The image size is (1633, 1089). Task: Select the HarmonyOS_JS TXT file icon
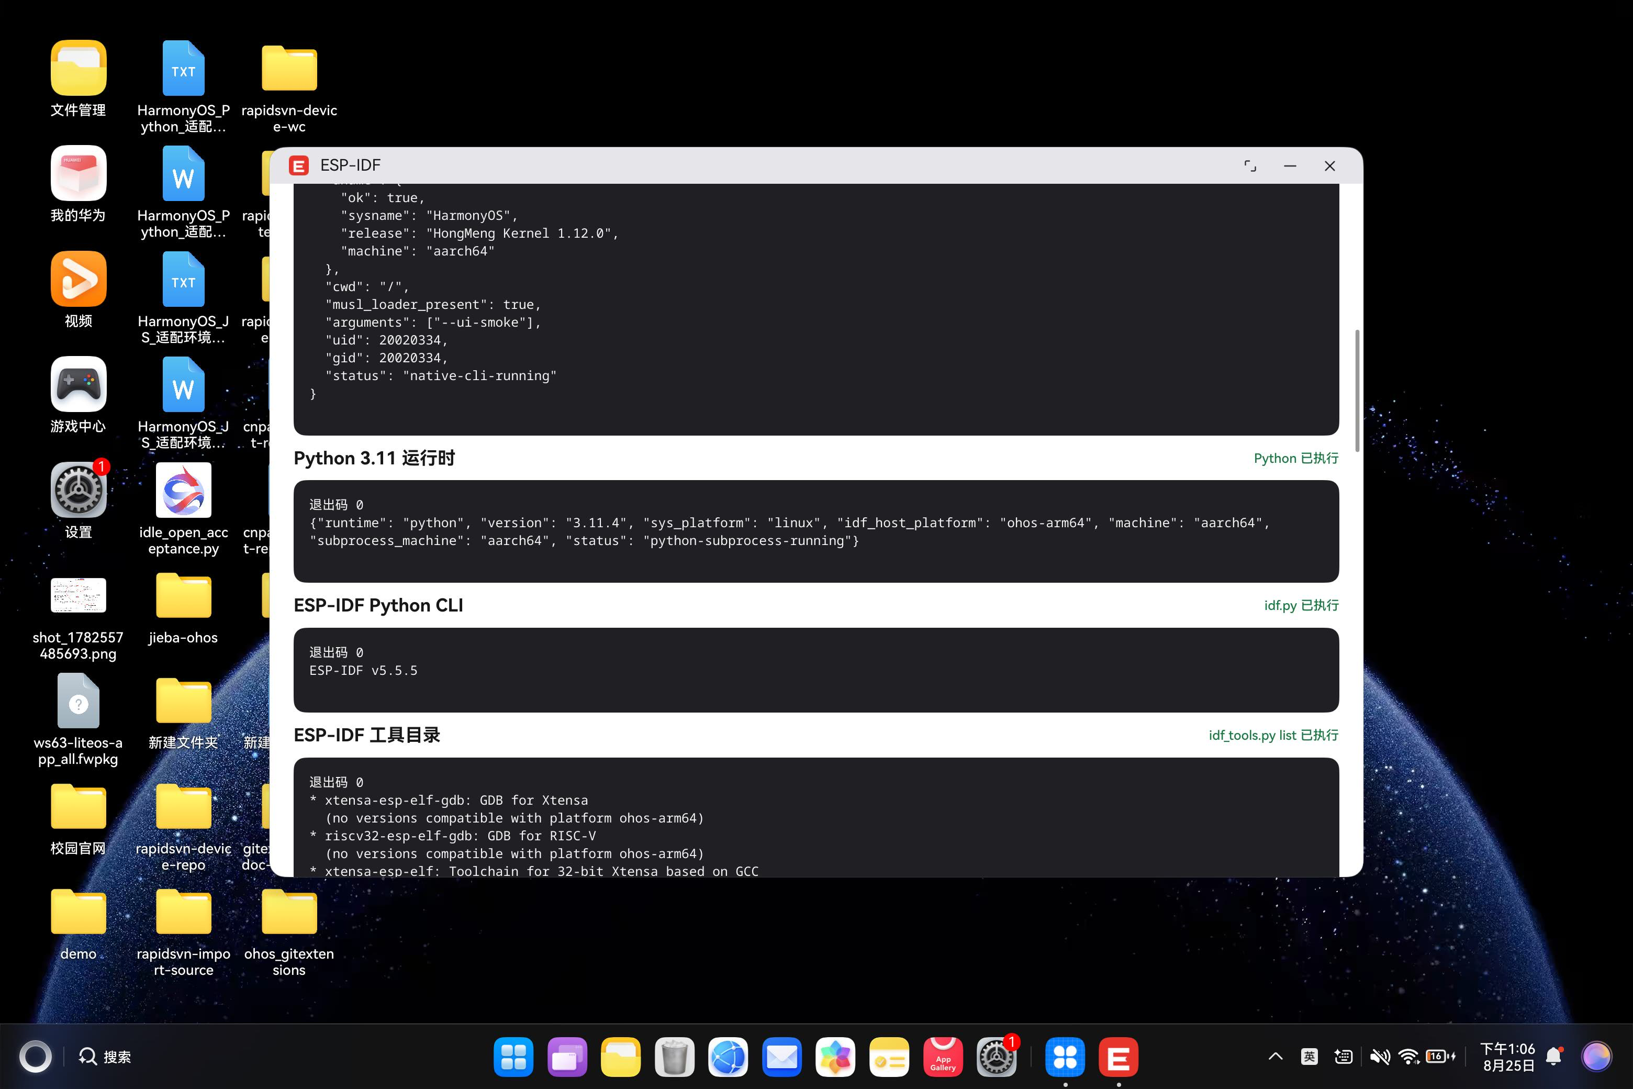click(183, 279)
